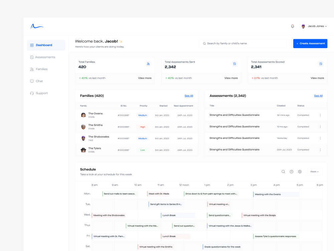
Task: Click See All for Assessments
Action: (x=318, y=96)
